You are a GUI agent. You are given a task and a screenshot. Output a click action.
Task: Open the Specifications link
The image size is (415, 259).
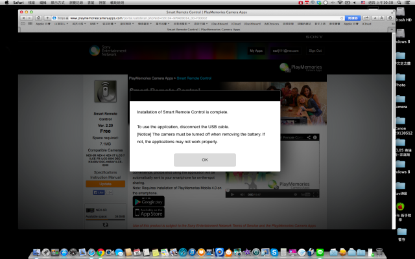tap(105, 172)
